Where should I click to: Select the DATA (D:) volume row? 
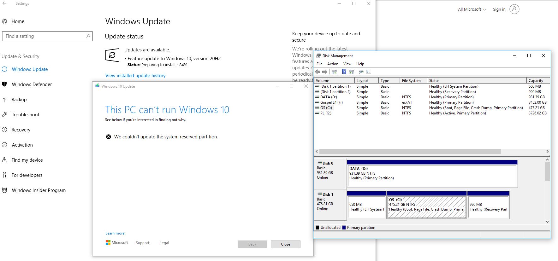432,97
